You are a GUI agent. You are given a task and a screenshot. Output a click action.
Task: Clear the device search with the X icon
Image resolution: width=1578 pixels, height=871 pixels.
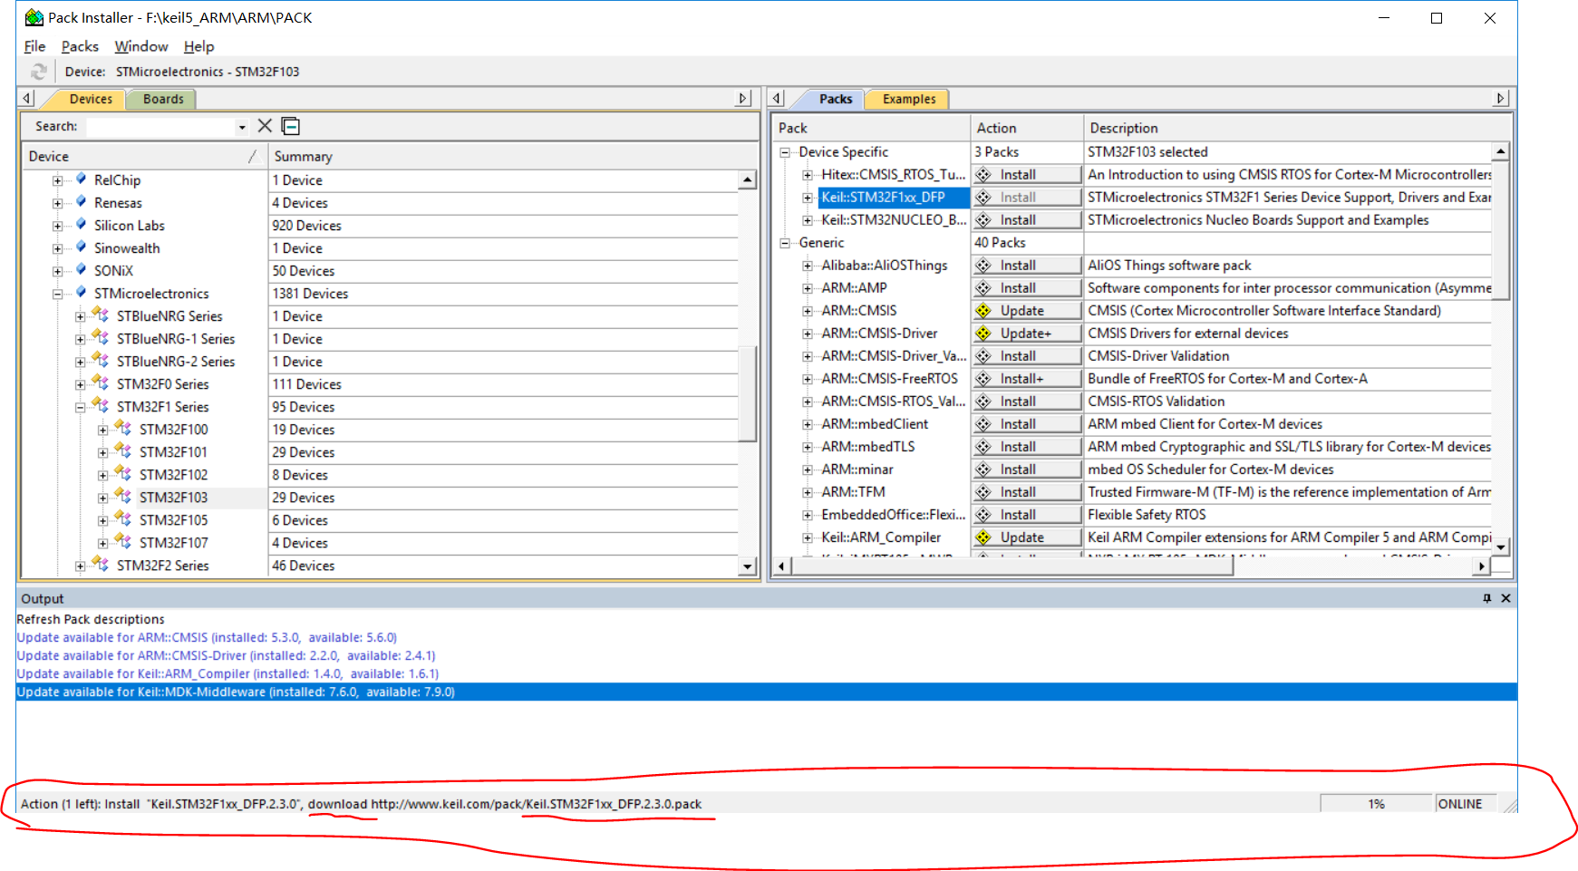tap(265, 126)
